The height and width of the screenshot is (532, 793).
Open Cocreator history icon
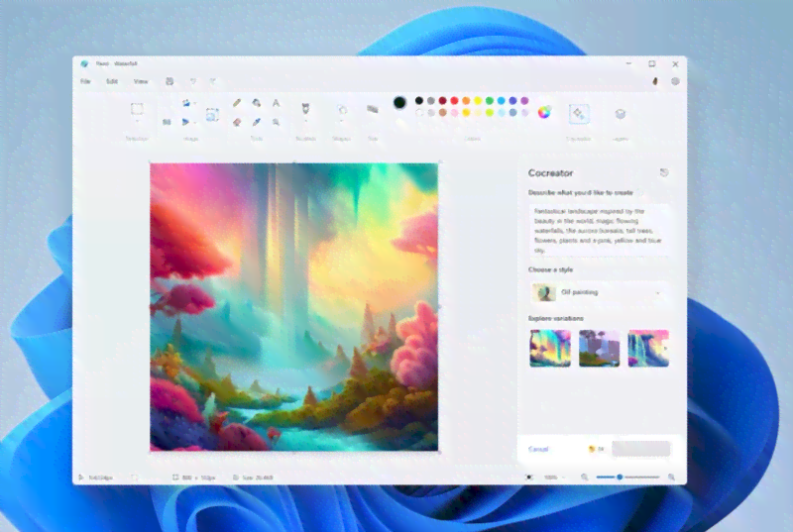[664, 172]
